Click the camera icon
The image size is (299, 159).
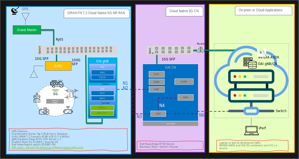tap(44, 111)
